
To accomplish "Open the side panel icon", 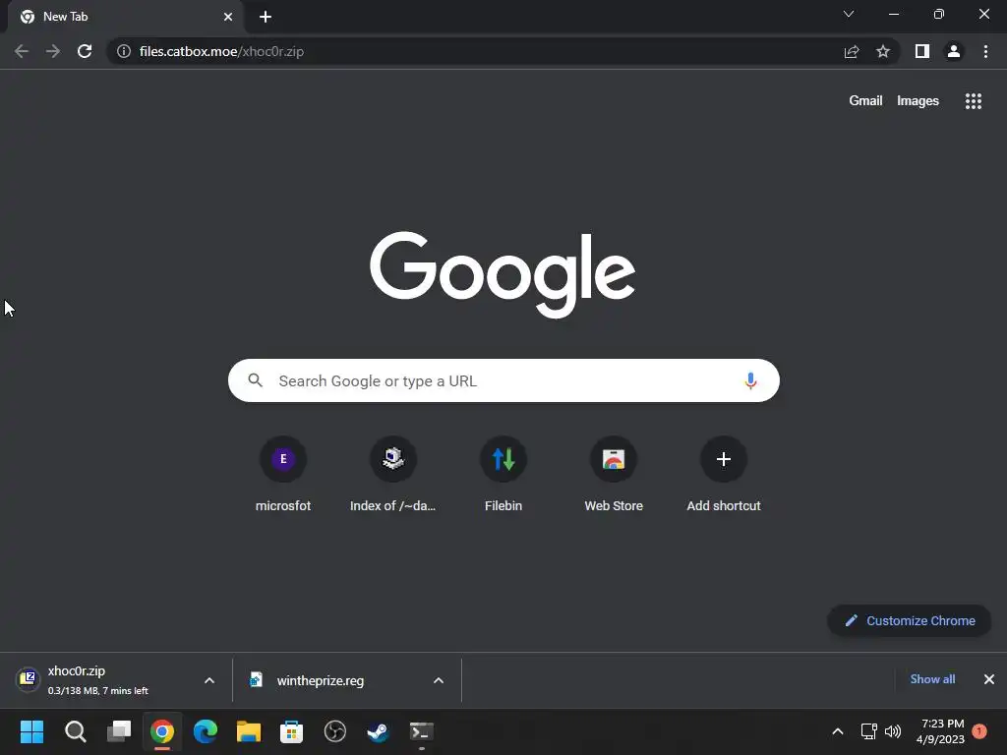I will [922, 51].
